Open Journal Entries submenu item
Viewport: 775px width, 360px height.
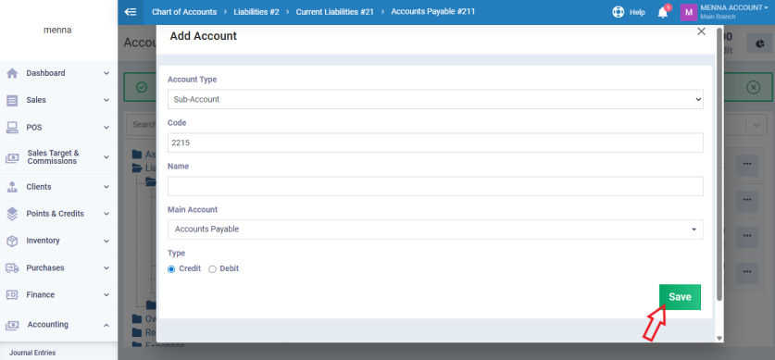click(32, 354)
